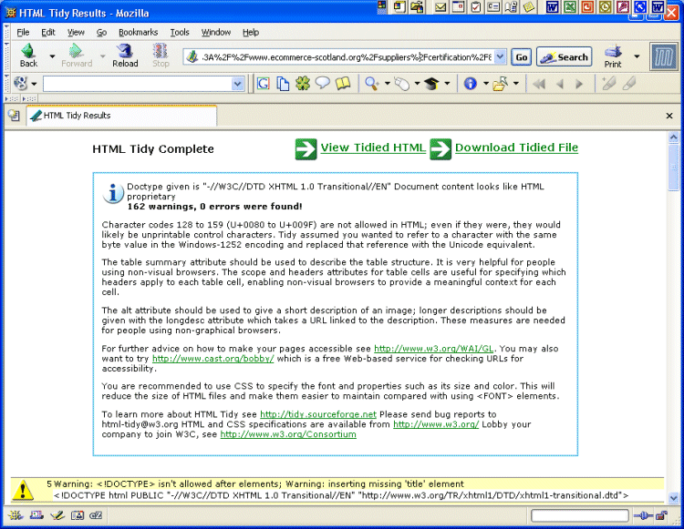The height and width of the screenshot is (529, 684).
Task: Open the Window menu
Action: (215, 32)
